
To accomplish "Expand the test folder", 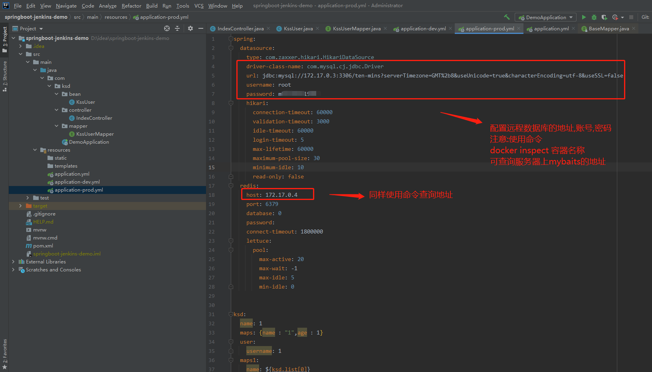I will [28, 198].
